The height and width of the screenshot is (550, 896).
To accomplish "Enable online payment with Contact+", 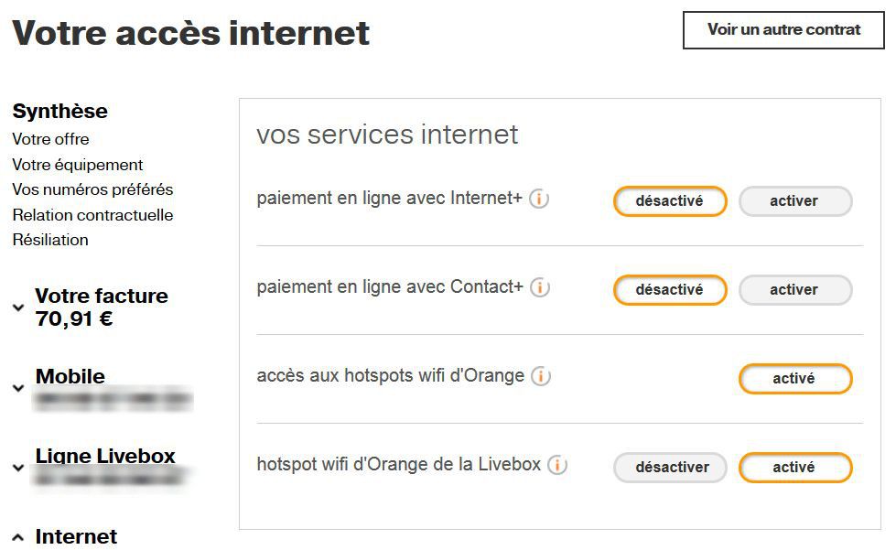I will point(794,290).
